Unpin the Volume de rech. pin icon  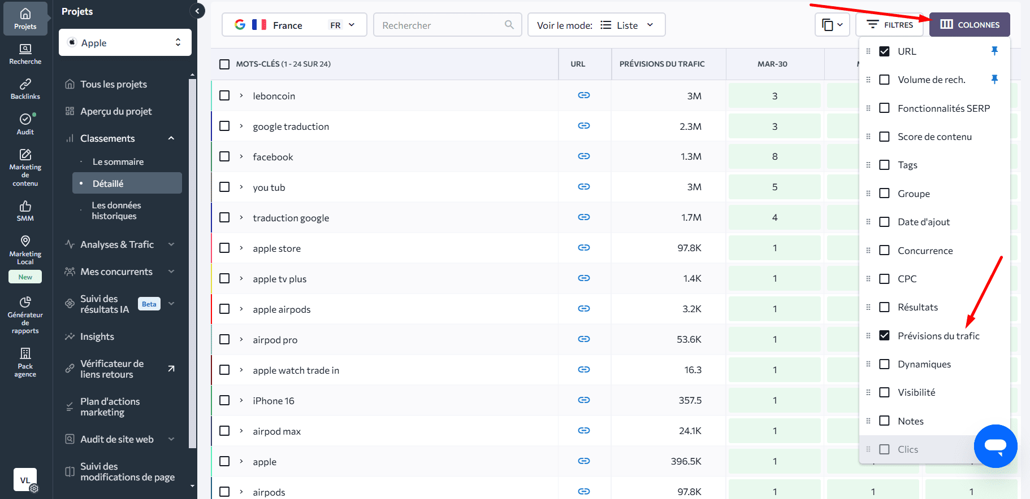coord(994,80)
